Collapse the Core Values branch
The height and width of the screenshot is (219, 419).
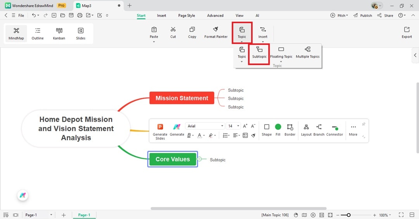point(200,159)
